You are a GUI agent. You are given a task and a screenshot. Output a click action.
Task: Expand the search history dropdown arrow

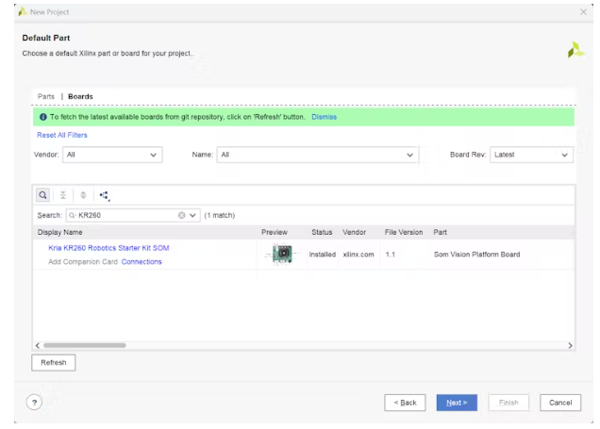pyautogui.click(x=193, y=215)
